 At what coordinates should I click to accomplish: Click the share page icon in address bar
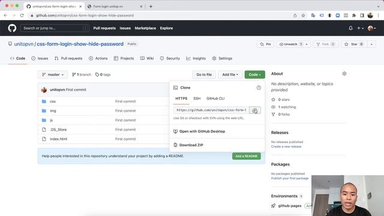[x=295, y=16]
